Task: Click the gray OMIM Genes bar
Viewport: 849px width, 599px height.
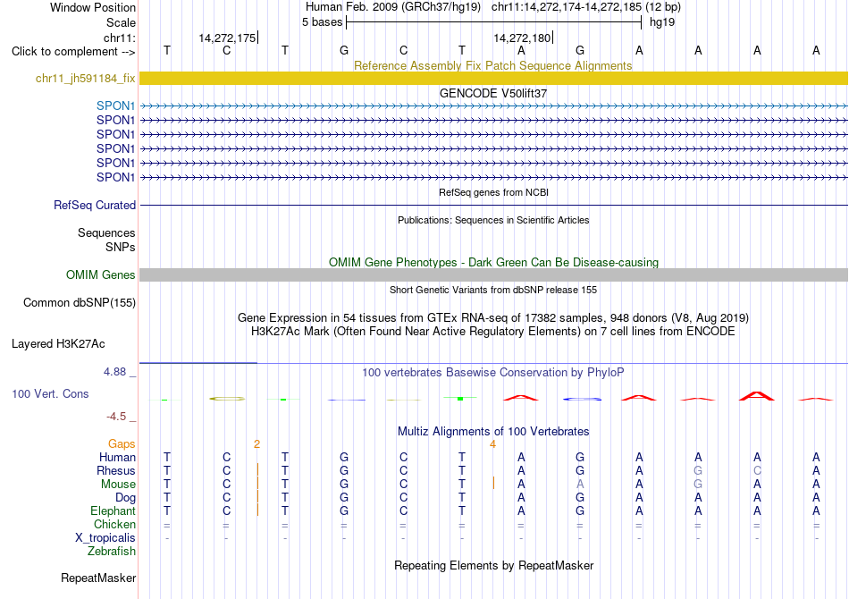Action: tap(493, 275)
